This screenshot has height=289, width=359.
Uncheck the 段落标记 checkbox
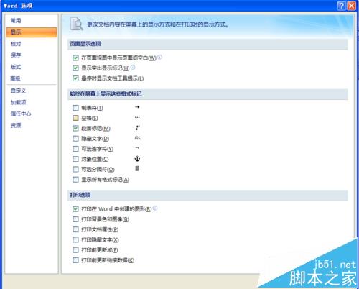click(75, 129)
